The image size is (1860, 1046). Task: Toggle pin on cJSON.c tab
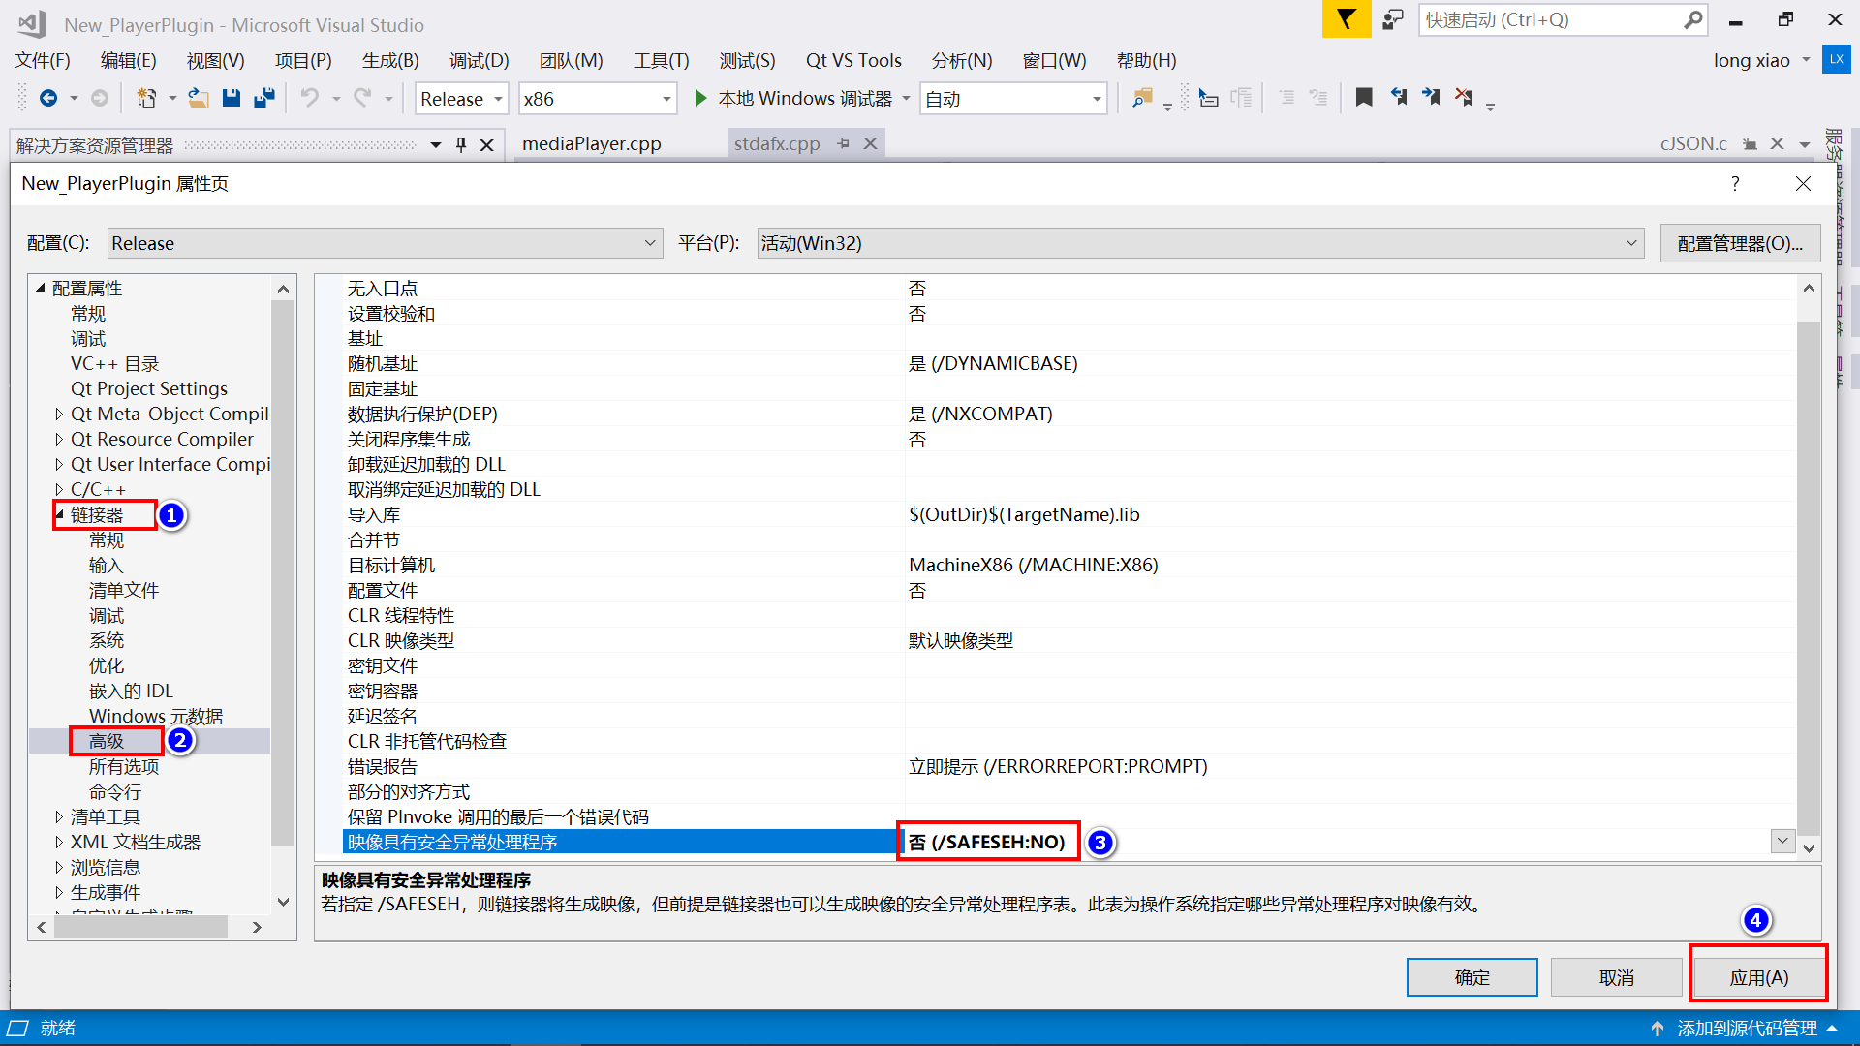tap(1750, 143)
